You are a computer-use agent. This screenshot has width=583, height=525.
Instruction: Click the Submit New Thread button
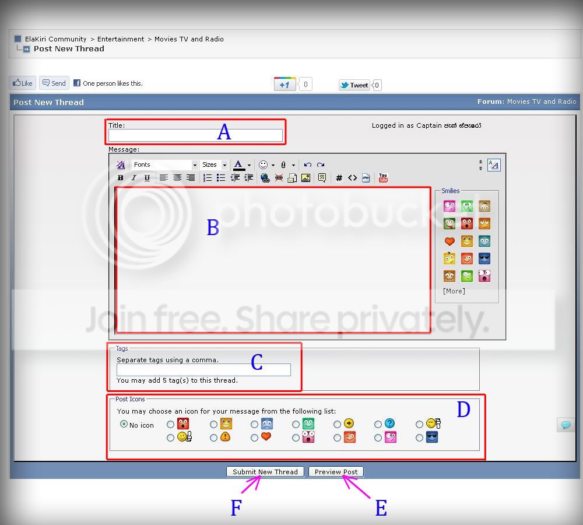(x=265, y=472)
